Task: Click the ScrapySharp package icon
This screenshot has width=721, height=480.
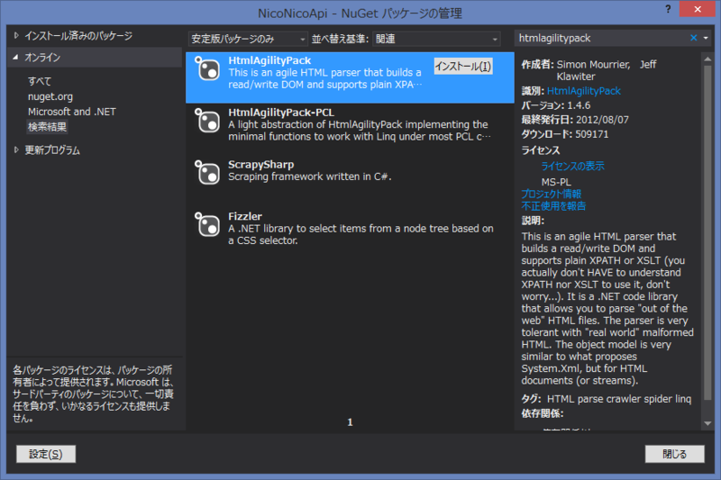Action: point(207,172)
